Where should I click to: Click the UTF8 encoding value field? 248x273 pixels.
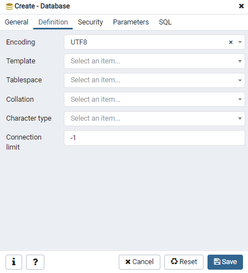(x=145, y=42)
